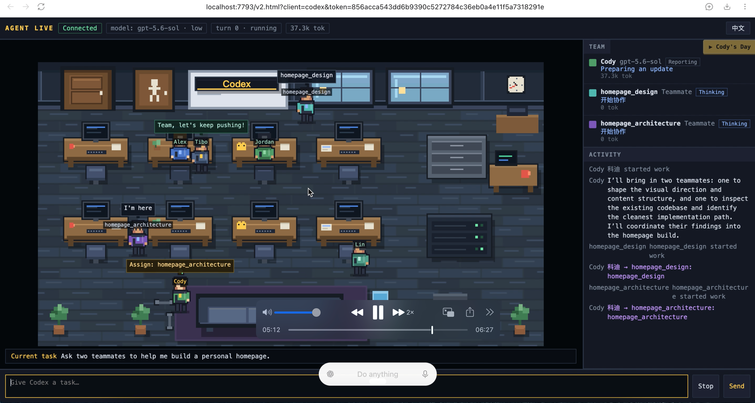The height and width of the screenshot is (403, 755).
Task: Select homepage_architecture teammate row
Action: point(669,131)
